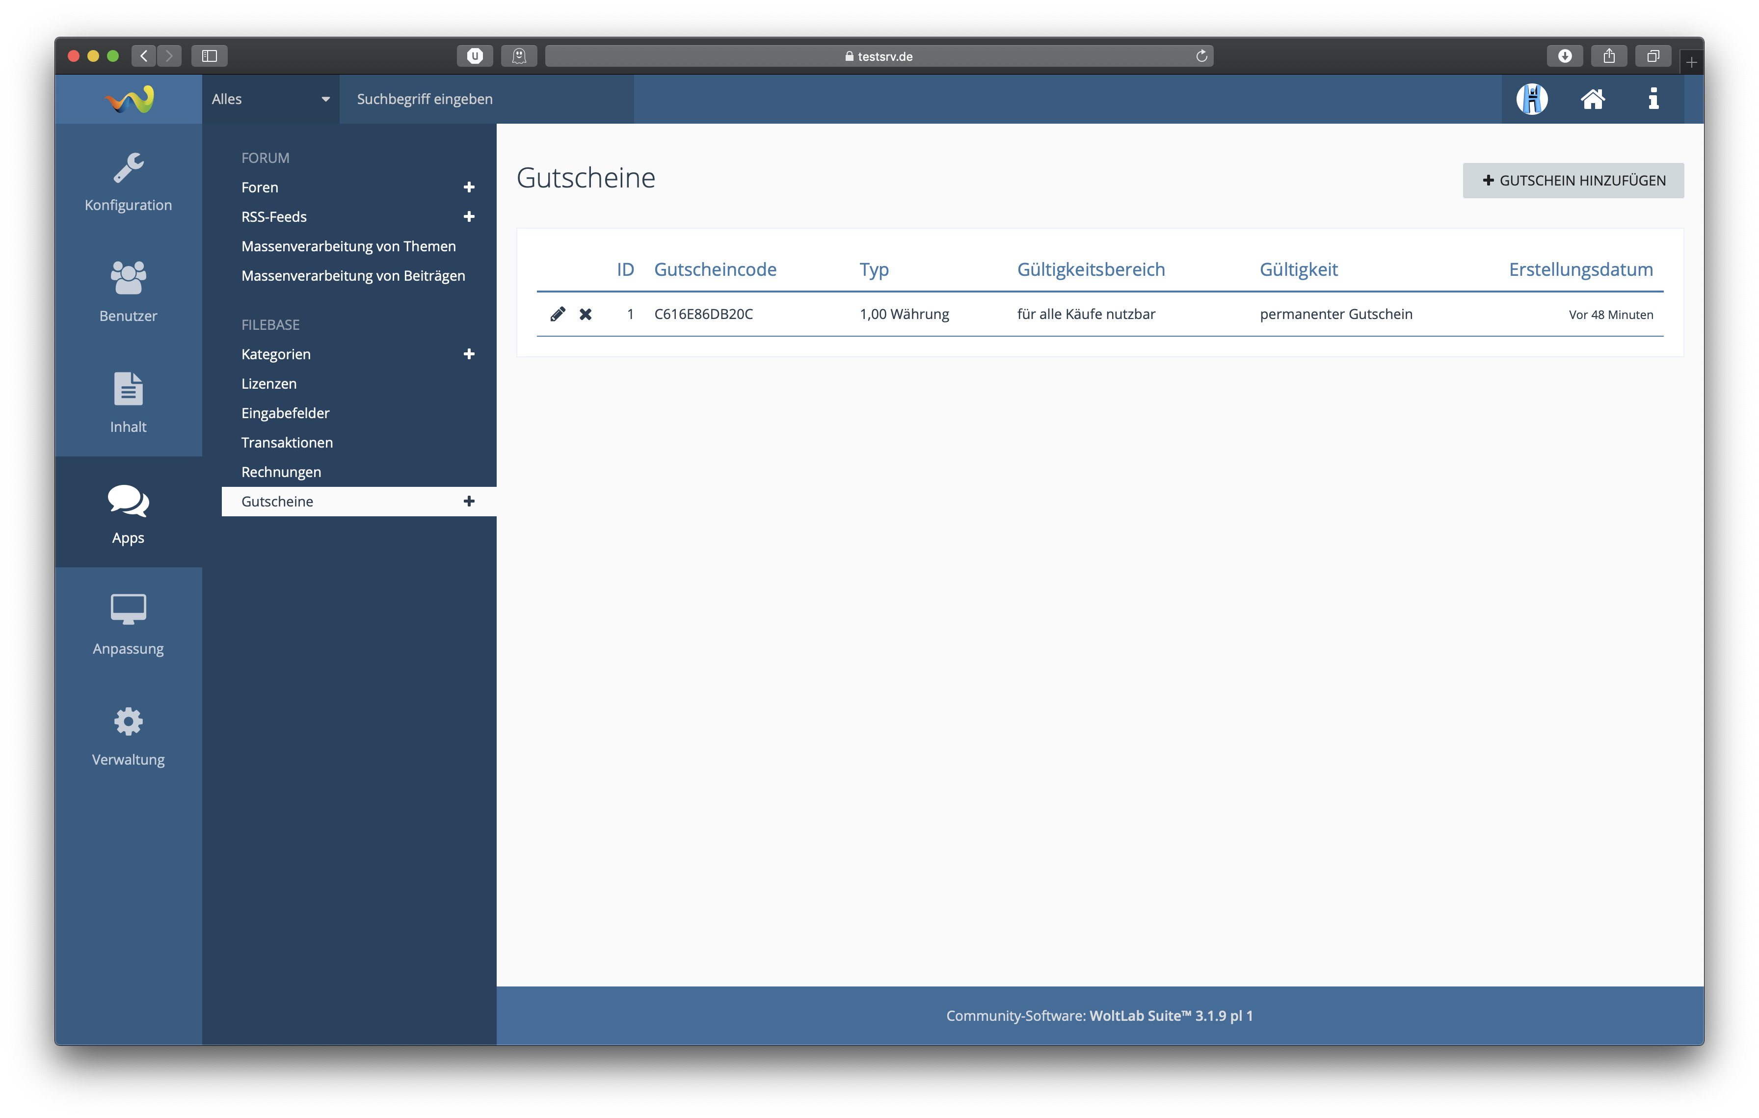This screenshot has width=1759, height=1118.
Task: Click the info icon in the header
Action: point(1653,99)
